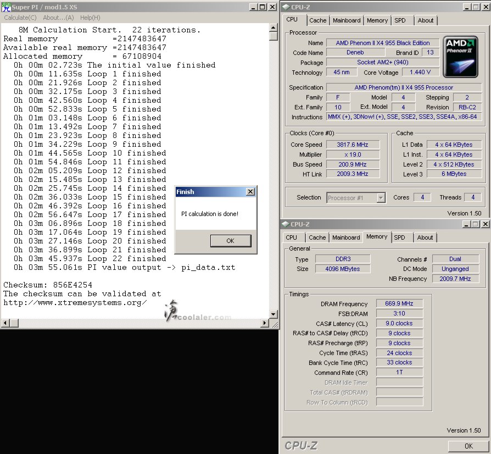The height and width of the screenshot is (454, 491).
Task: Click the Super PI title bar icon
Action: 6,7
